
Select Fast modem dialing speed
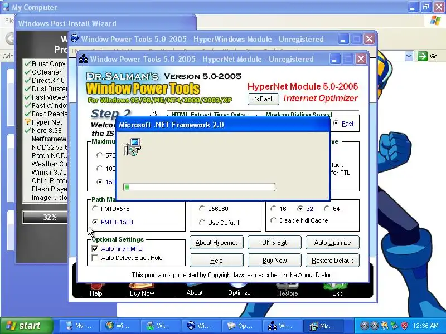tap(336, 123)
